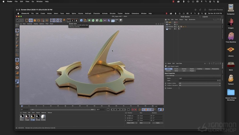Enable the Enabled checkbox for Light

click(x=179, y=88)
